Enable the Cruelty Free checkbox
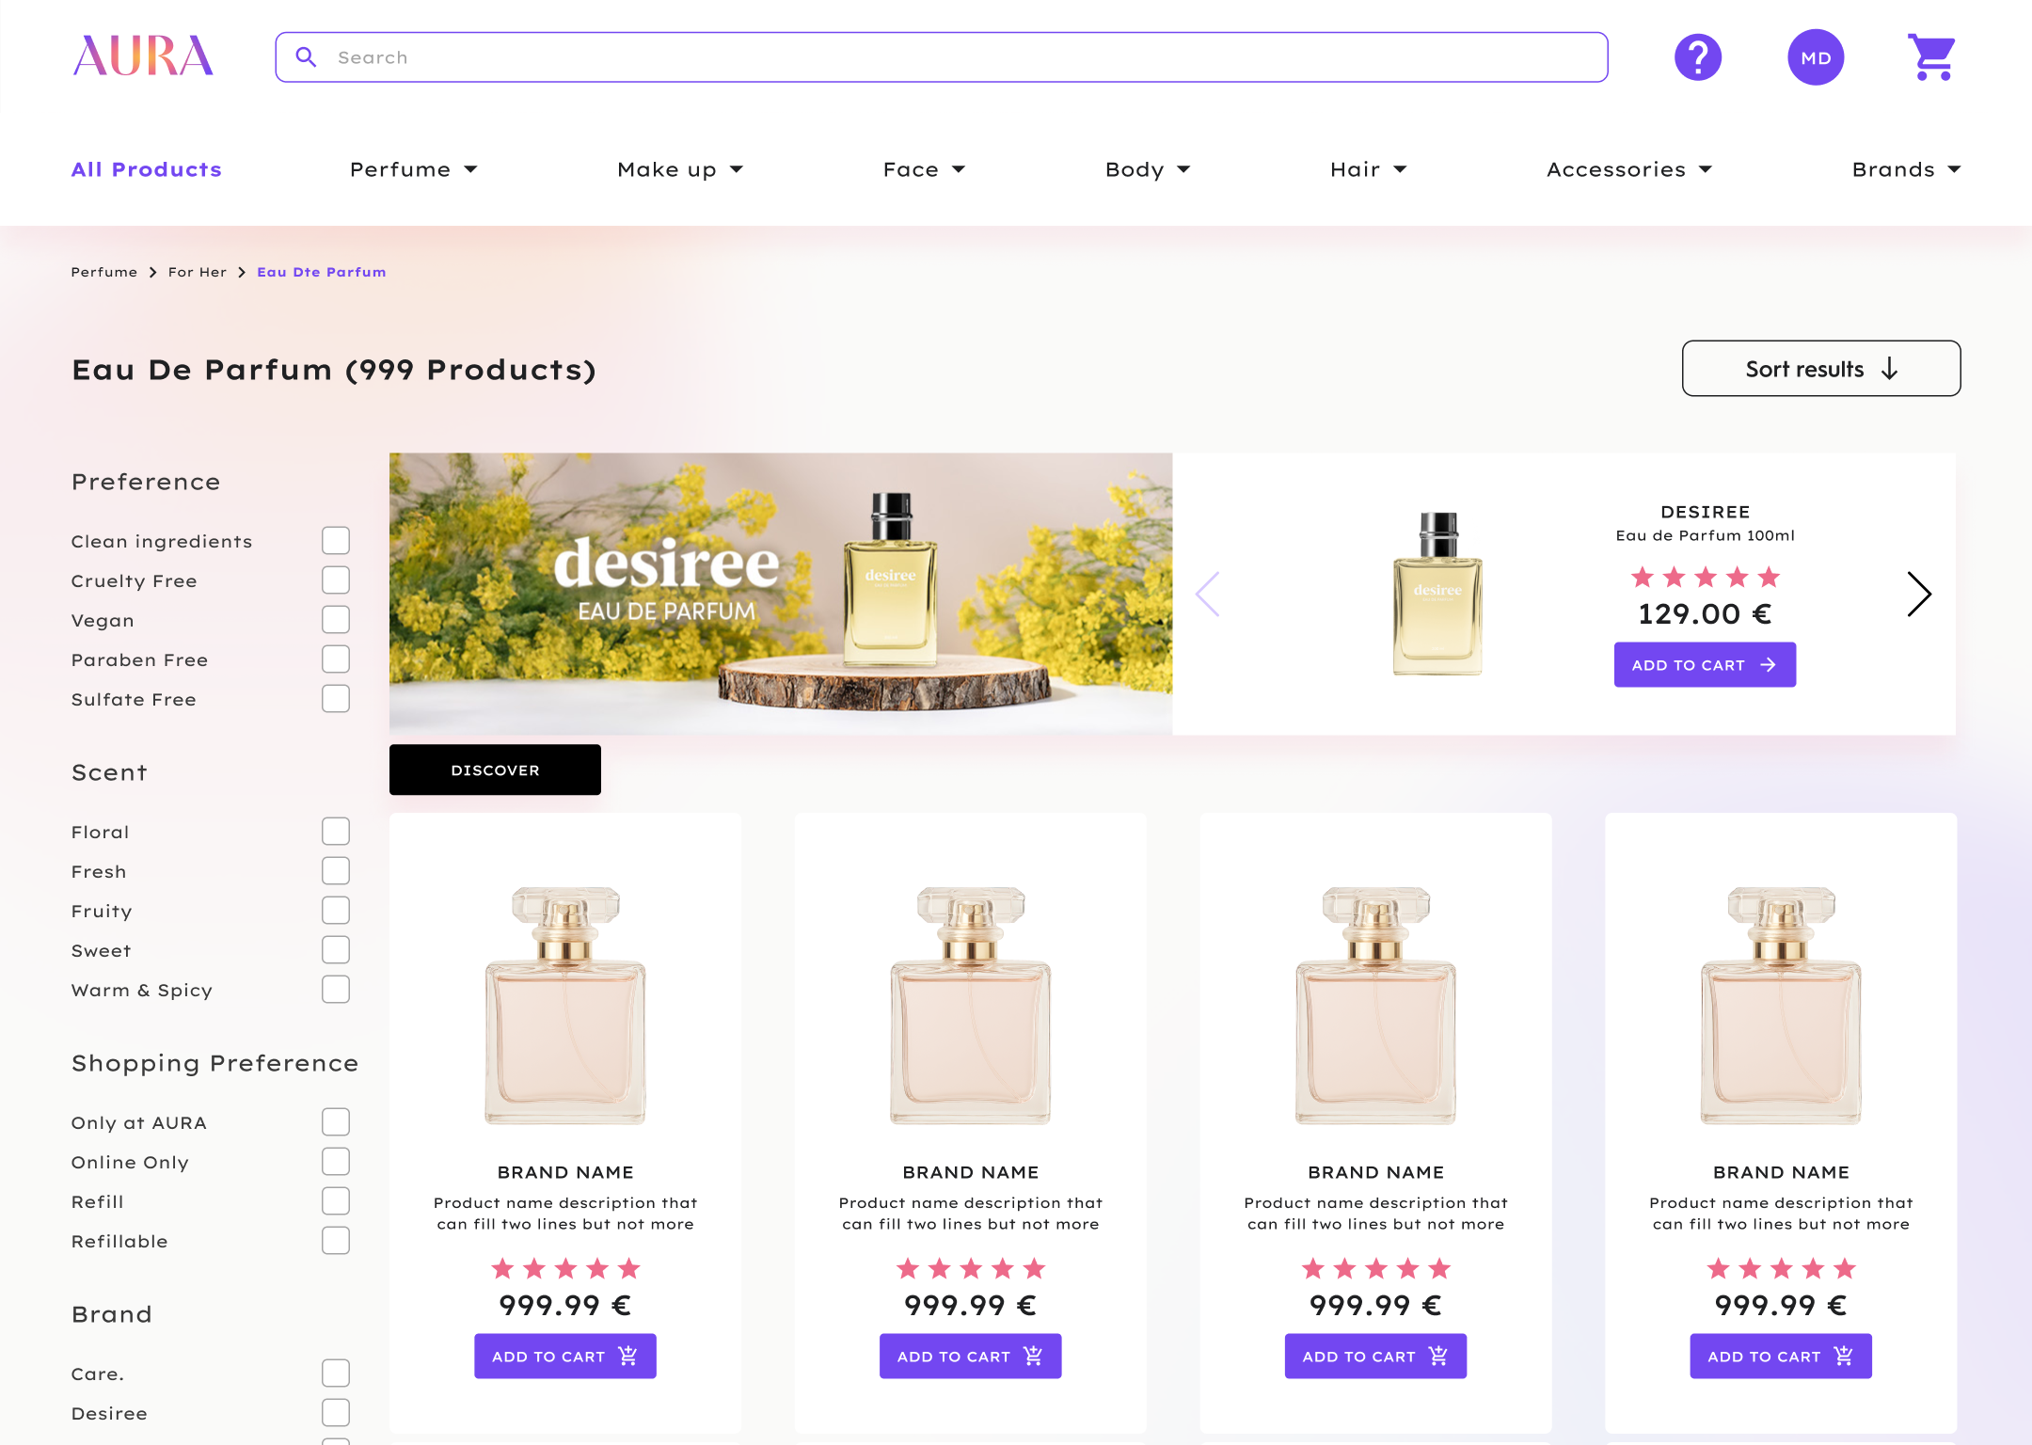2032x1445 pixels. [336, 580]
